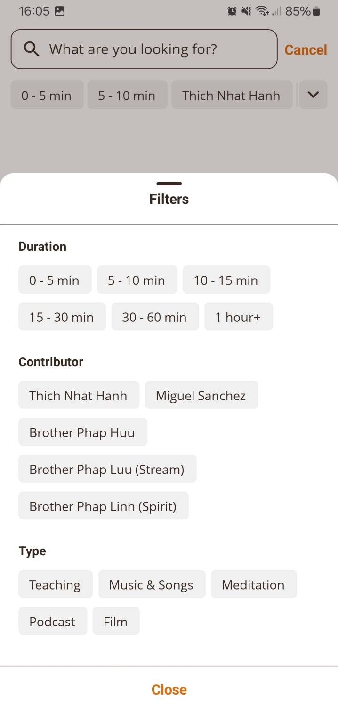338x711 pixels.
Task: Enable the Meditation type filter
Action: (253, 584)
